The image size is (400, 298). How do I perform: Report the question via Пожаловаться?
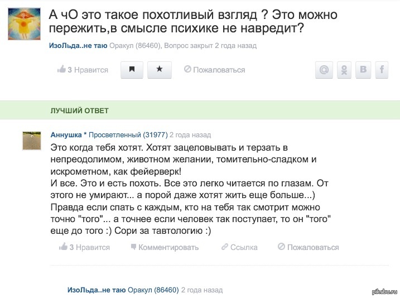[x=215, y=70]
